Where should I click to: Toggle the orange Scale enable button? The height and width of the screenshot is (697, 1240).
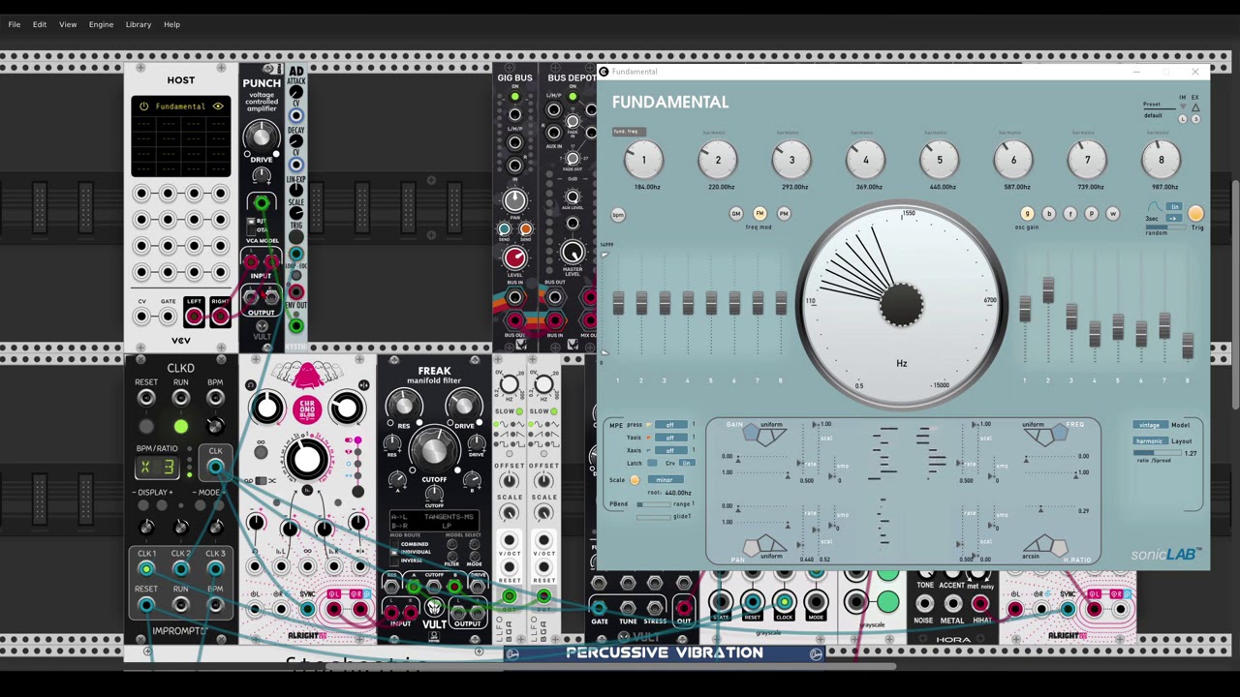635,480
